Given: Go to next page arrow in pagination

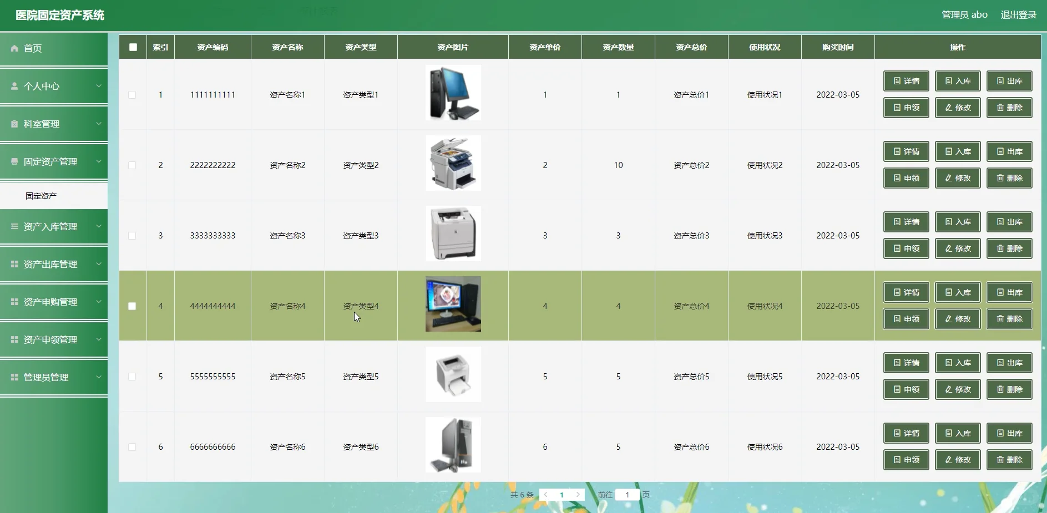Looking at the screenshot, I should pos(578,495).
